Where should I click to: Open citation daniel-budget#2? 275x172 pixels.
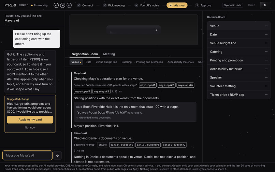tap(174, 145)
